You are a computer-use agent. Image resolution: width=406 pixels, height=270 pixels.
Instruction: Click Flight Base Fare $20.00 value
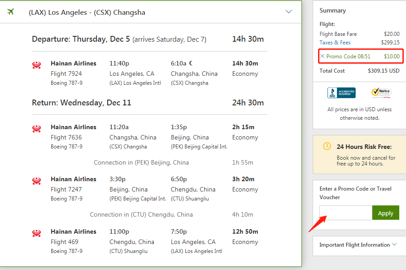(x=392, y=34)
